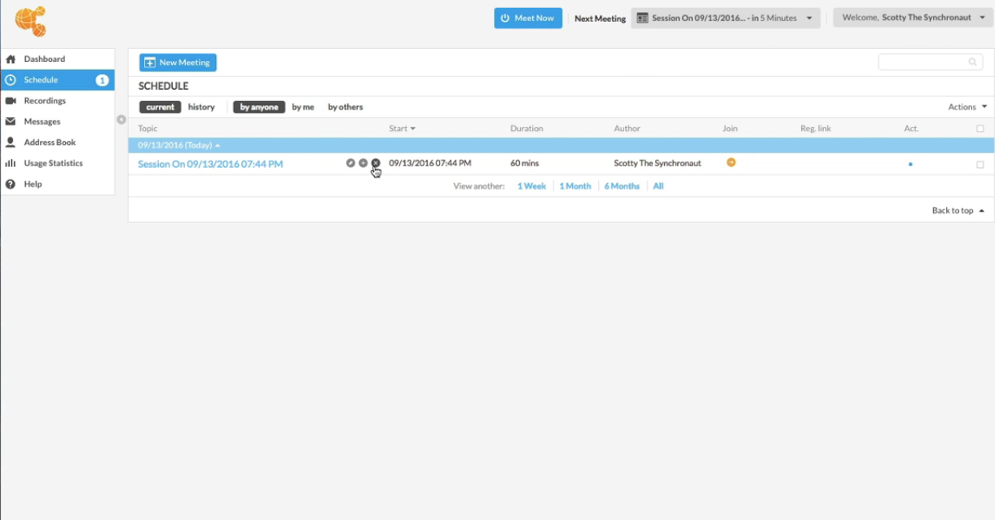Click the search magnifier icon

click(972, 62)
